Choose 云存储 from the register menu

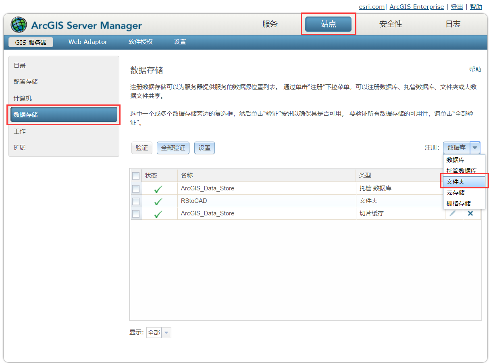coord(455,192)
